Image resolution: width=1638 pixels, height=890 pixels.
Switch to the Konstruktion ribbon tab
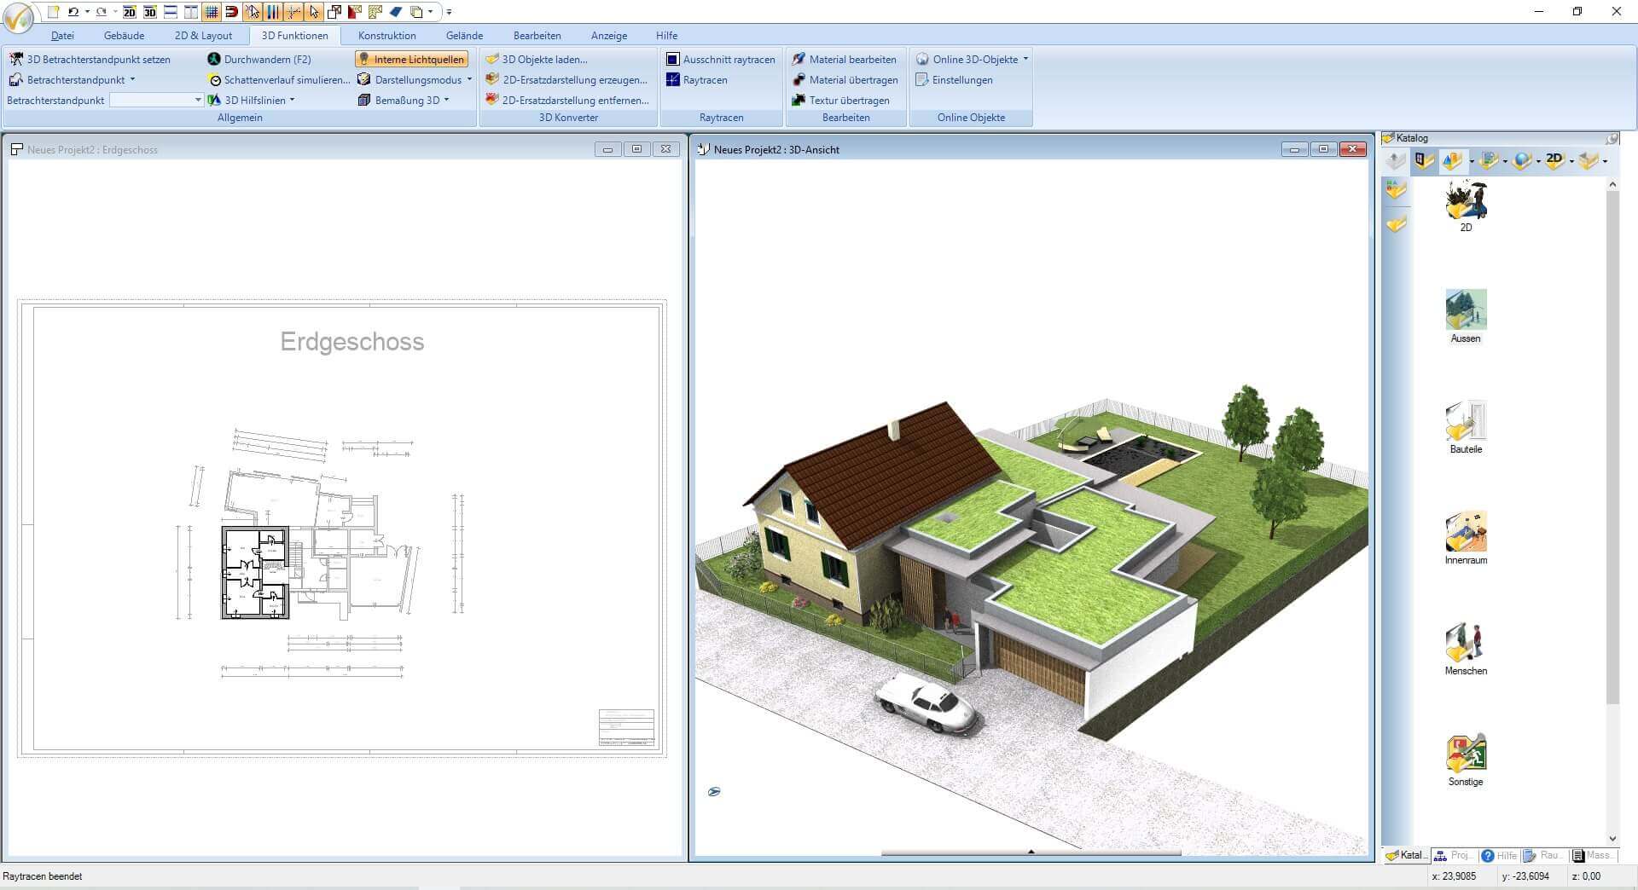pos(386,35)
